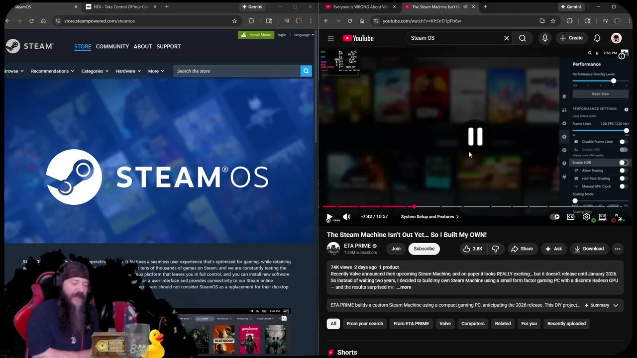Open video player settings gear
Viewport: 637px width, 358px height.
(x=587, y=217)
